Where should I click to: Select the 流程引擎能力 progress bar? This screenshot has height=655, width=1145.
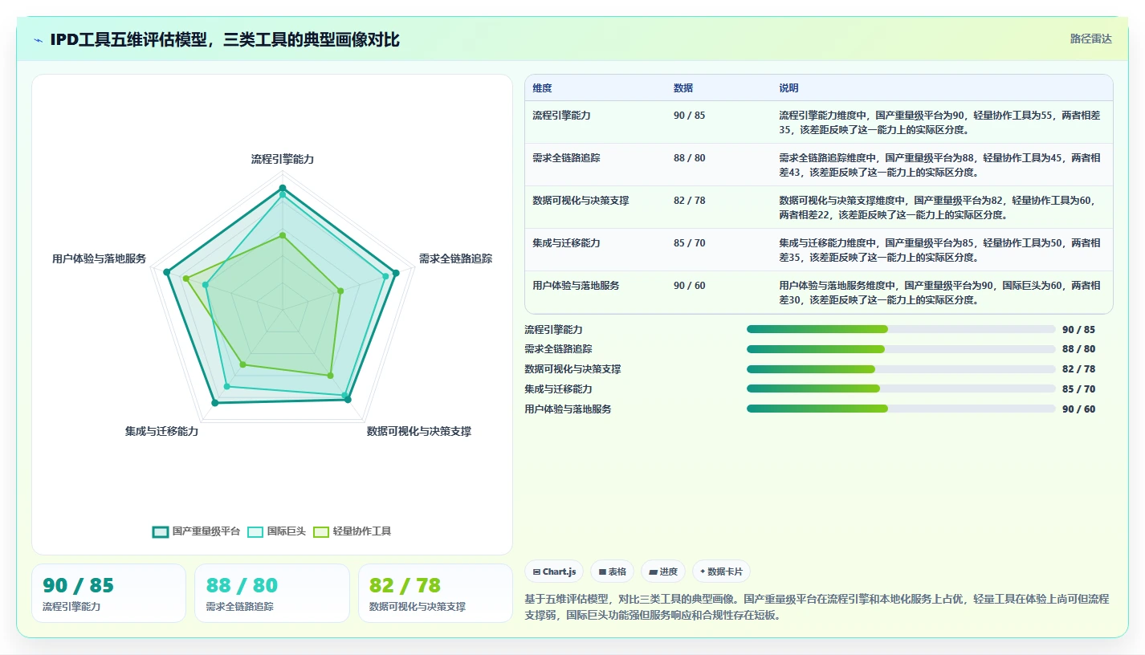click(901, 329)
